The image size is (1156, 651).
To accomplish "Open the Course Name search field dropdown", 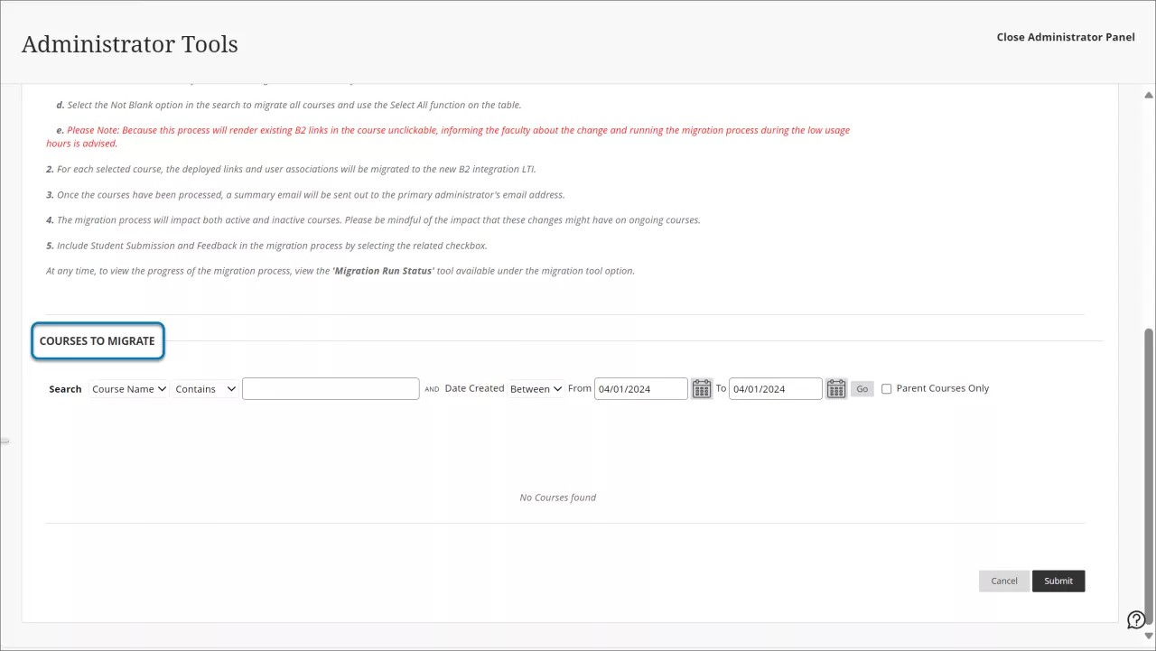I will coord(128,388).
